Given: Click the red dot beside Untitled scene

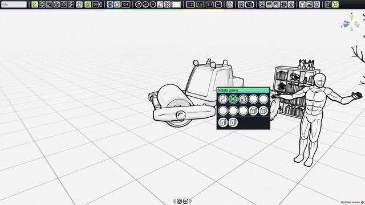Looking at the screenshot, I should tap(363, 203).
